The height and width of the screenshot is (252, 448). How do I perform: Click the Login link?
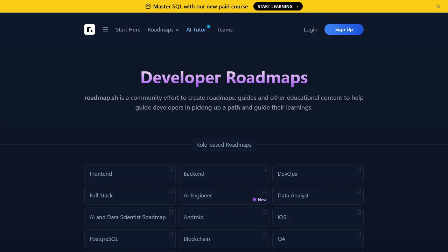[x=310, y=30]
